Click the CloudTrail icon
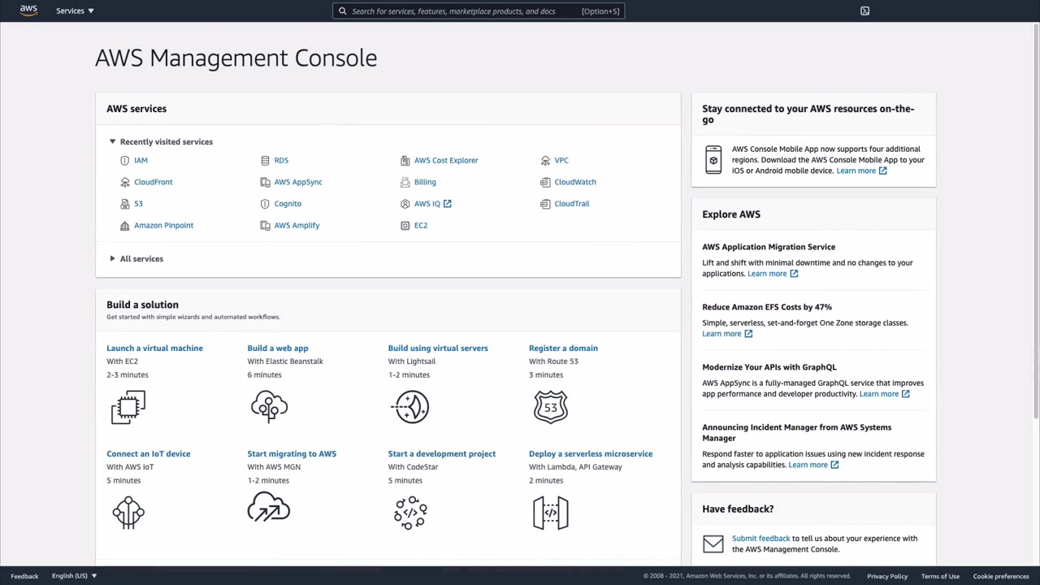Viewport: 1040px width, 585px height. (545, 204)
